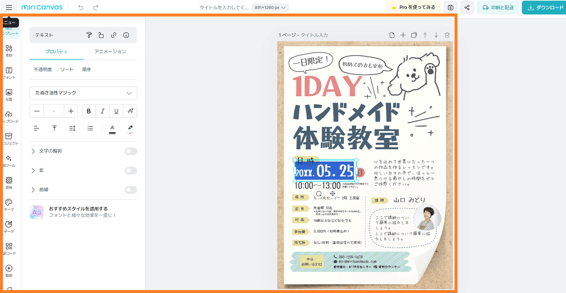Open the たぬき油性マジック font dropdown
Image resolution: width=566 pixels, height=293 pixels.
[83, 93]
